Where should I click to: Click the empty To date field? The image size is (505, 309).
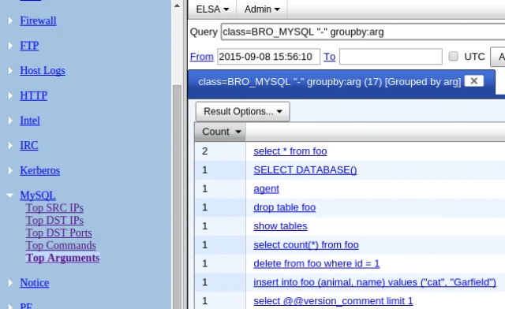click(391, 57)
